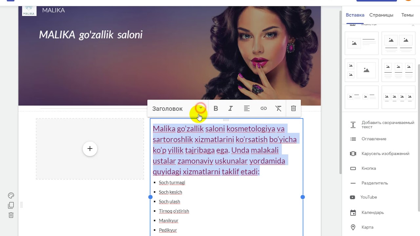Click the image carousel icon
420x236 pixels.
pos(353,154)
